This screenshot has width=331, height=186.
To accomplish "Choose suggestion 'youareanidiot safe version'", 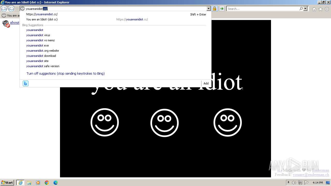I will pos(43,66).
